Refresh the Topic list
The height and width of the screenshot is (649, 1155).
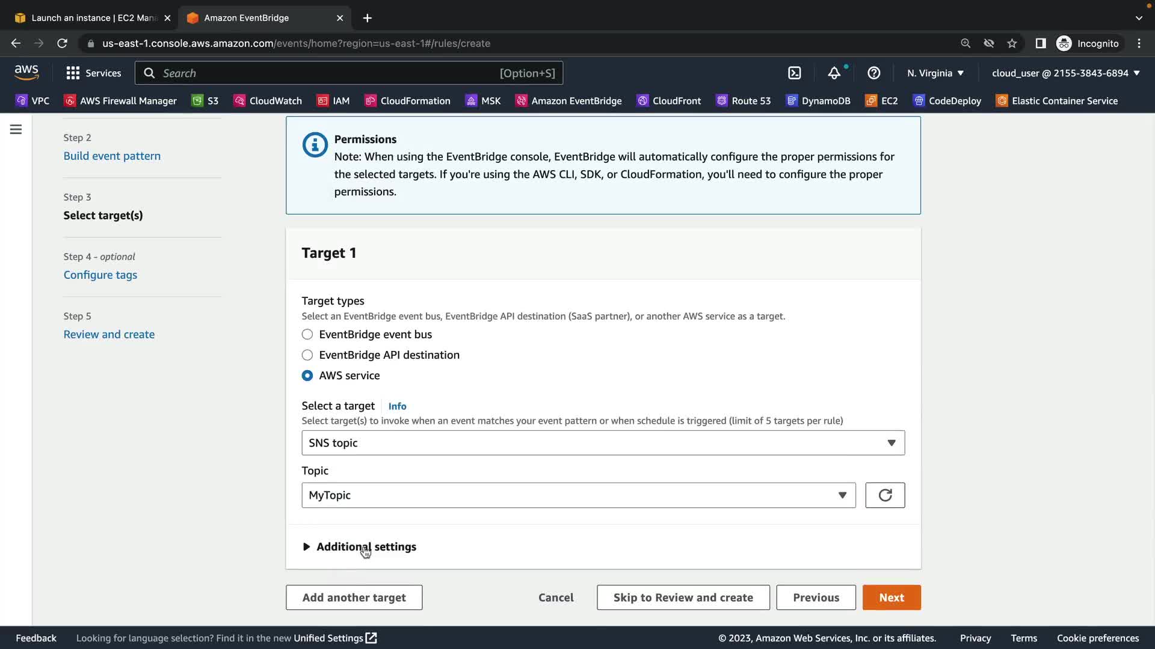pyautogui.click(x=884, y=495)
